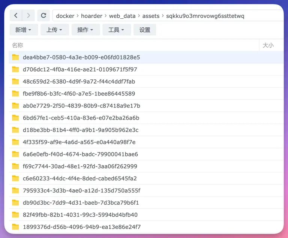Click folder icon of dea4bbe7-0580-4a3e row
288x238 pixels.
[x=15, y=57]
